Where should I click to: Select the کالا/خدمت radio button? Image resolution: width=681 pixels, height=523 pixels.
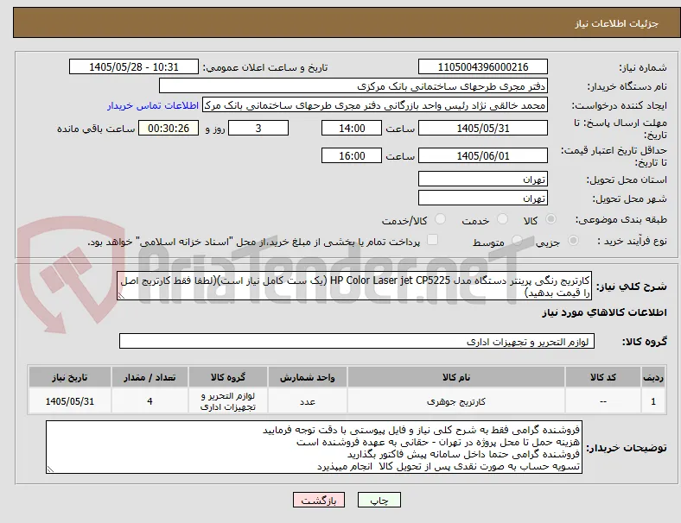[440, 219]
